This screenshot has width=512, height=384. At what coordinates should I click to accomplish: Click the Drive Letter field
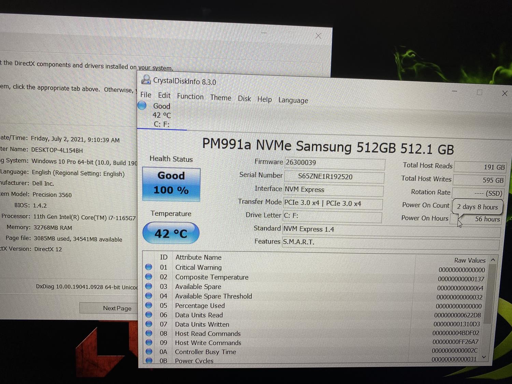coord(332,216)
